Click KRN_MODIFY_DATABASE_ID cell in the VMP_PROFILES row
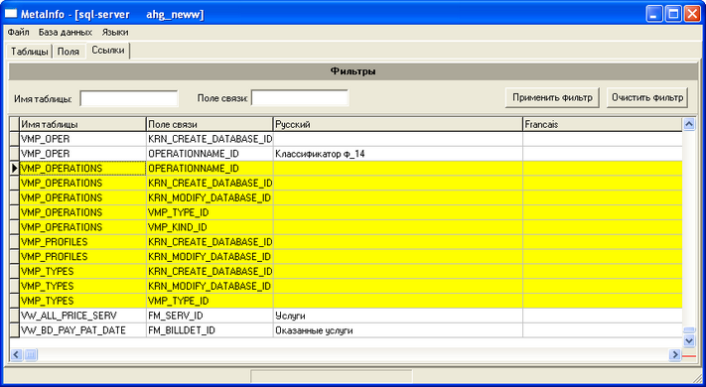Image resolution: width=706 pixels, height=387 pixels. (x=210, y=256)
